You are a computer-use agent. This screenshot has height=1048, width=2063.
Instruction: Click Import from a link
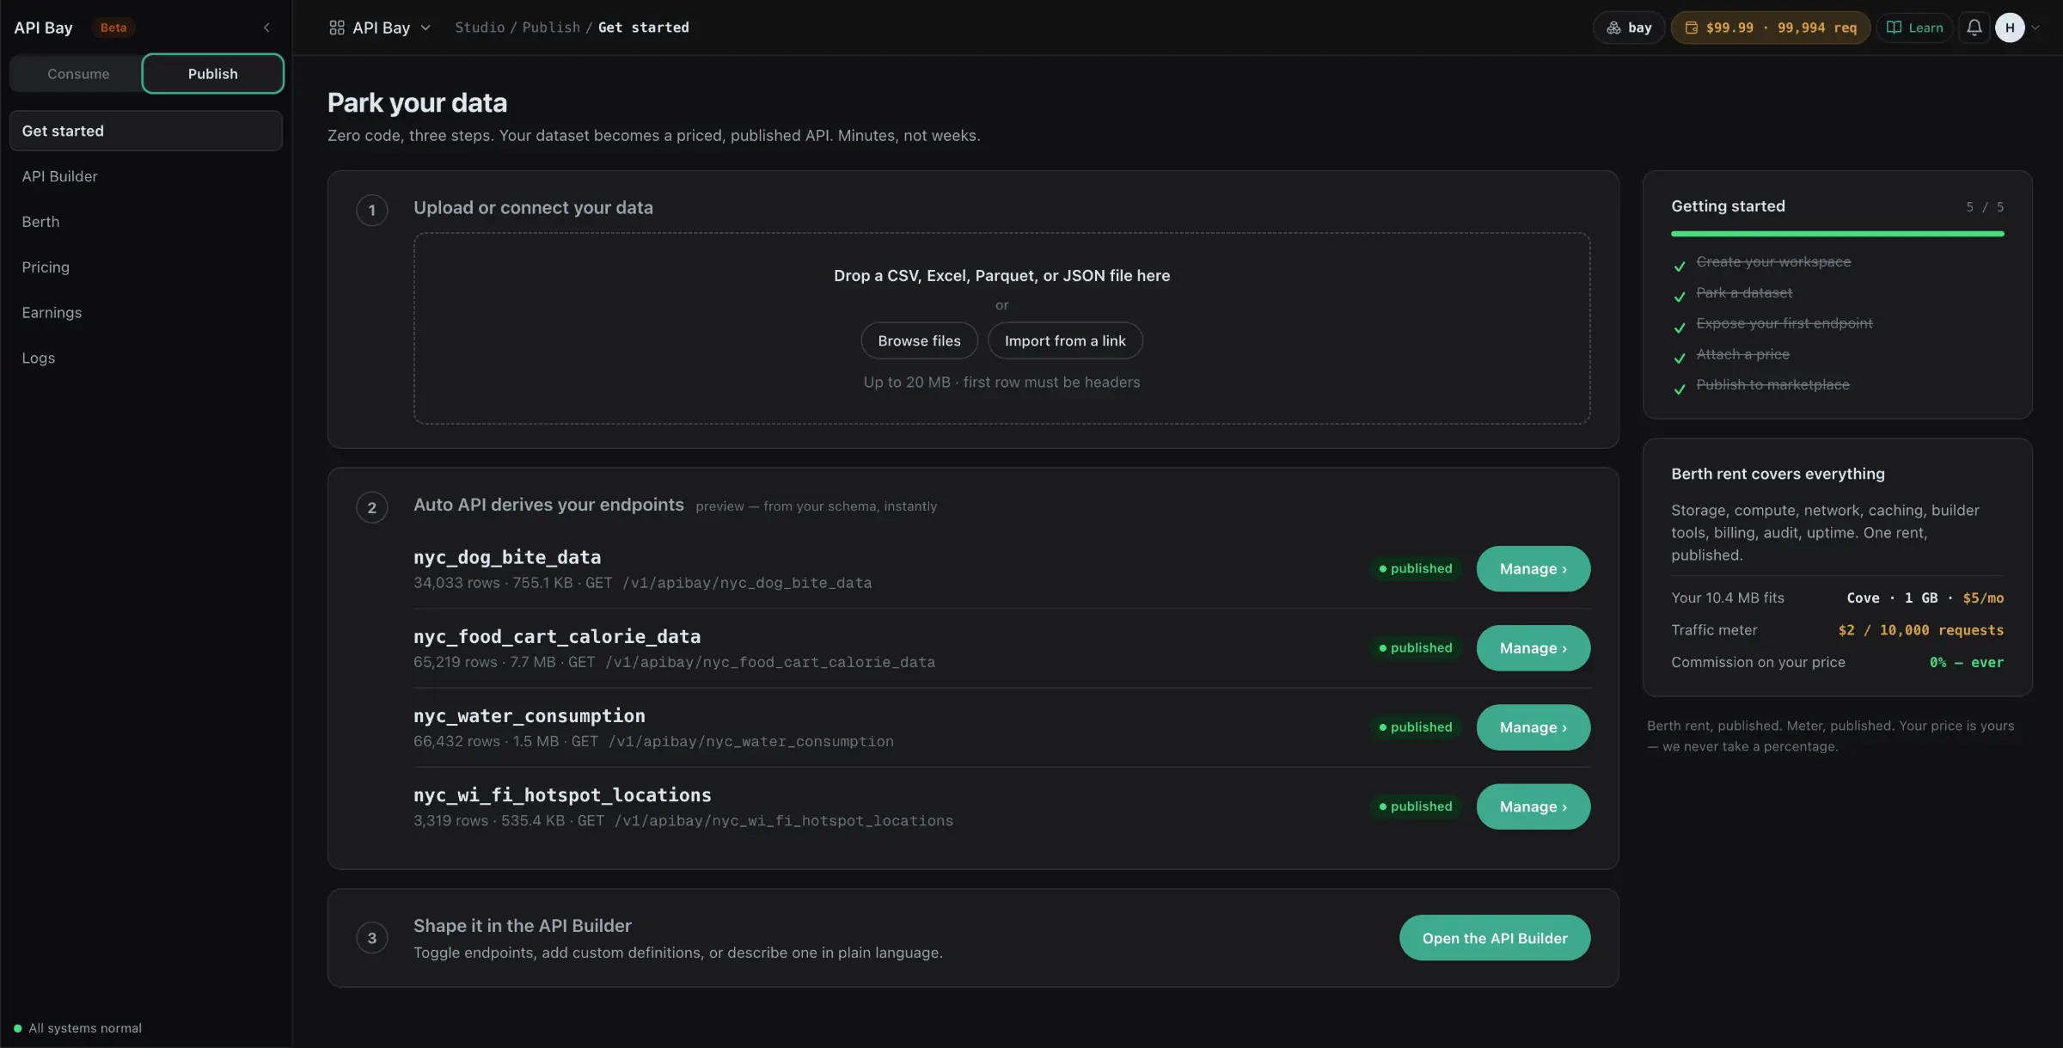(1065, 340)
